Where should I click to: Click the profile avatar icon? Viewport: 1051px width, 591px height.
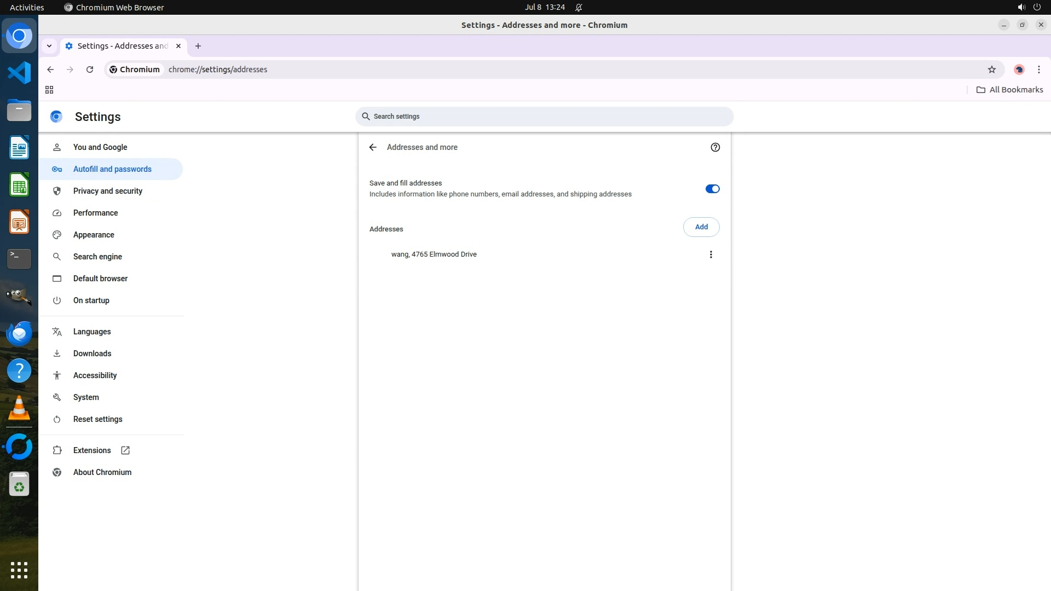tap(1019, 69)
